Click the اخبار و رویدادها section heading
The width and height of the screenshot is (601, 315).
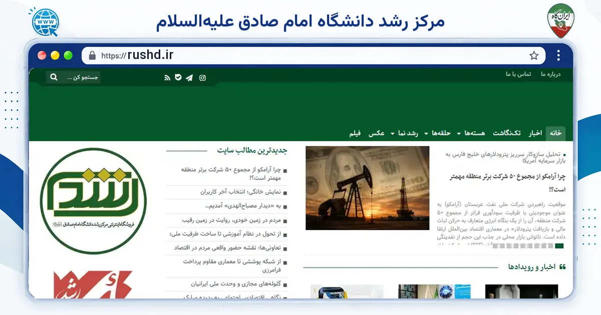[532, 267]
